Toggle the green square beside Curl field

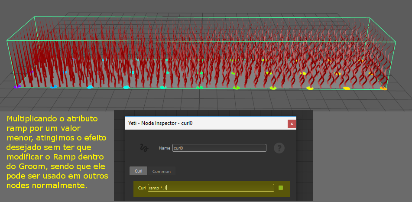click(281, 188)
